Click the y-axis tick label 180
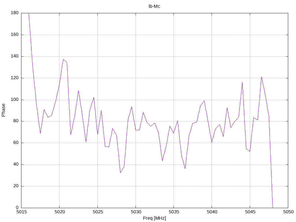Screen dimensions: 296x222 click(x=15, y=13)
